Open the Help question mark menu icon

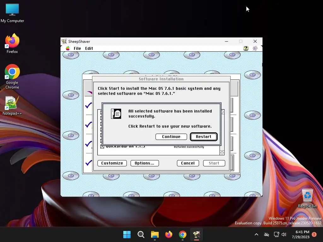pyautogui.click(x=246, y=48)
